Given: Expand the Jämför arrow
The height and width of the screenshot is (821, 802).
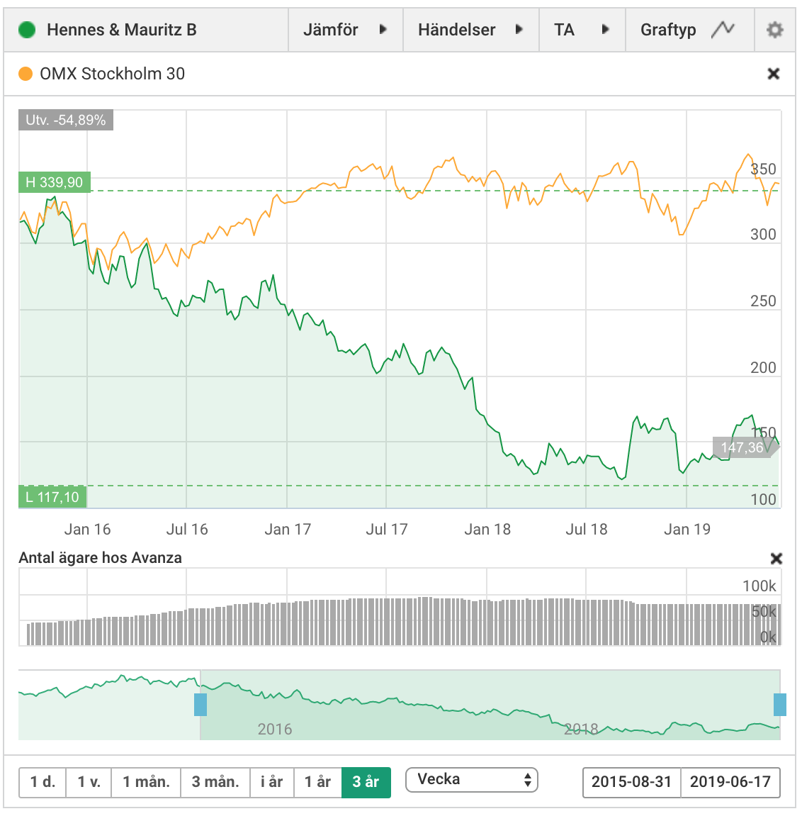Looking at the screenshot, I should [x=383, y=29].
